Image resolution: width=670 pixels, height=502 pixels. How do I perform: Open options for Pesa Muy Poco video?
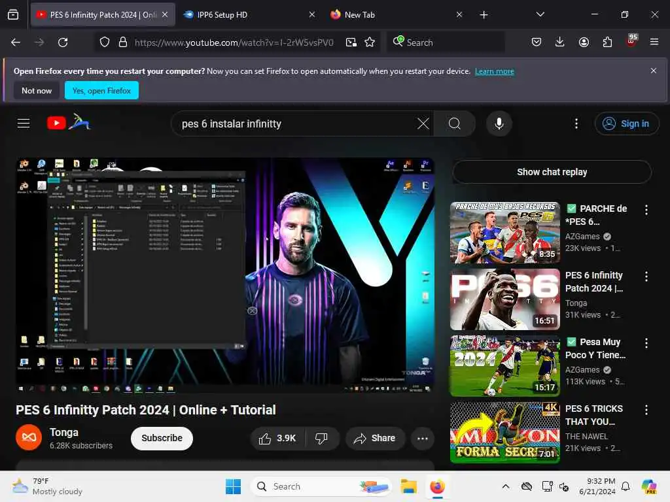coord(646,343)
